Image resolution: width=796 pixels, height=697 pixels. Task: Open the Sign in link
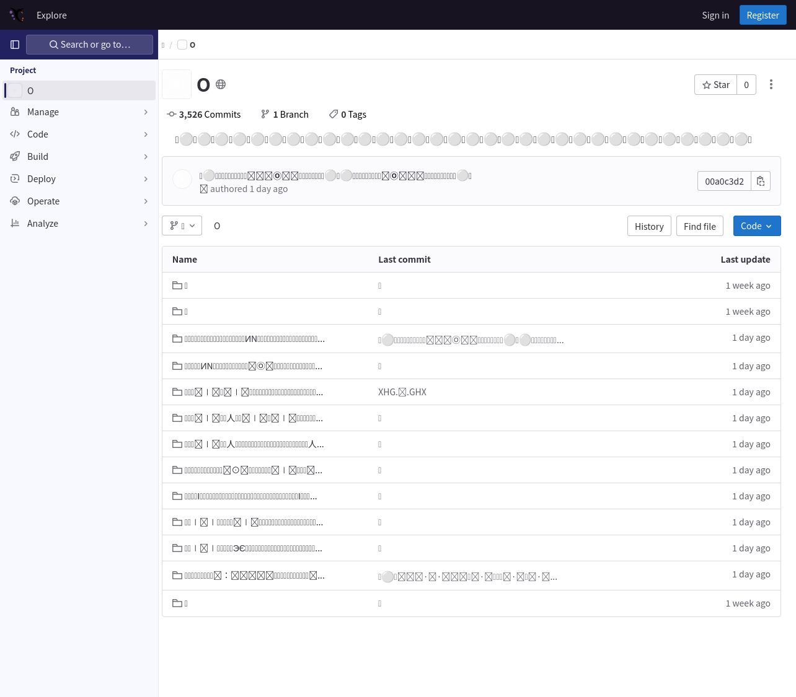[715, 15]
